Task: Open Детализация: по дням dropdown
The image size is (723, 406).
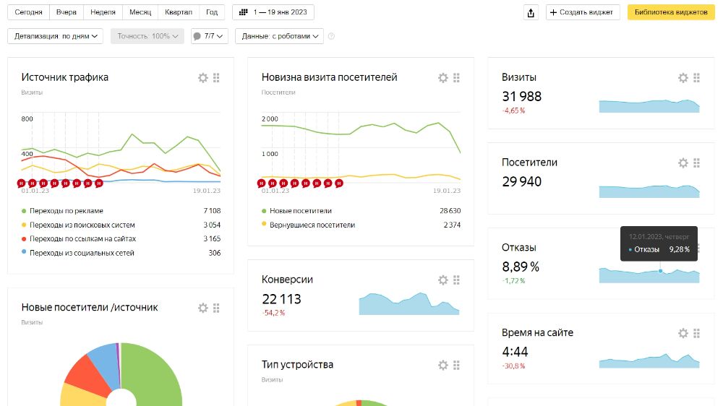Action: click(56, 36)
